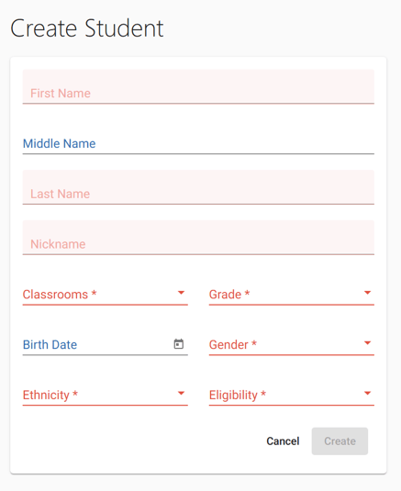
Task: Choose a value in Gender field
Action: click(292, 344)
